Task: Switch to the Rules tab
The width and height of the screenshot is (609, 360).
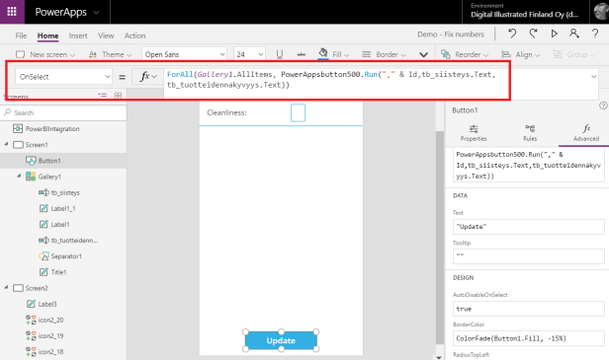Action: pos(530,133)
